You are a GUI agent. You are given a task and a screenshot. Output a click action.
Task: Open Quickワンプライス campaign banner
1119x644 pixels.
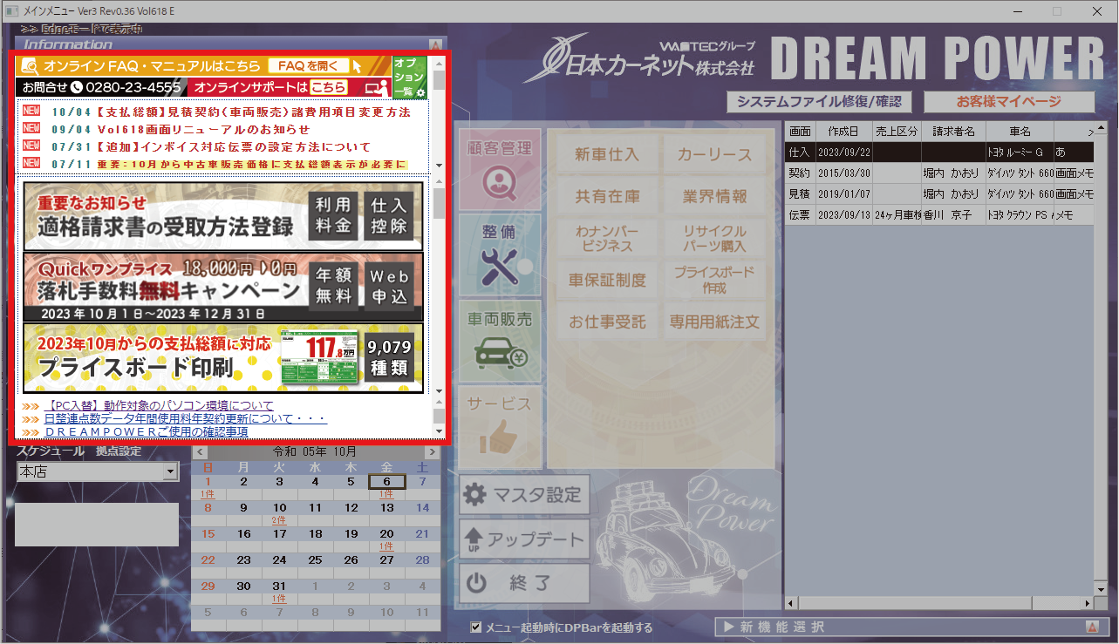point(223,287)
